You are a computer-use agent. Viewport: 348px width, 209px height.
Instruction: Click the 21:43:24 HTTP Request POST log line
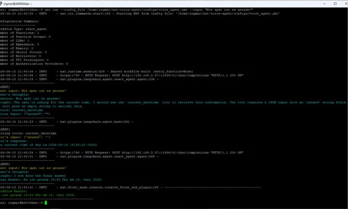(122, 153)
